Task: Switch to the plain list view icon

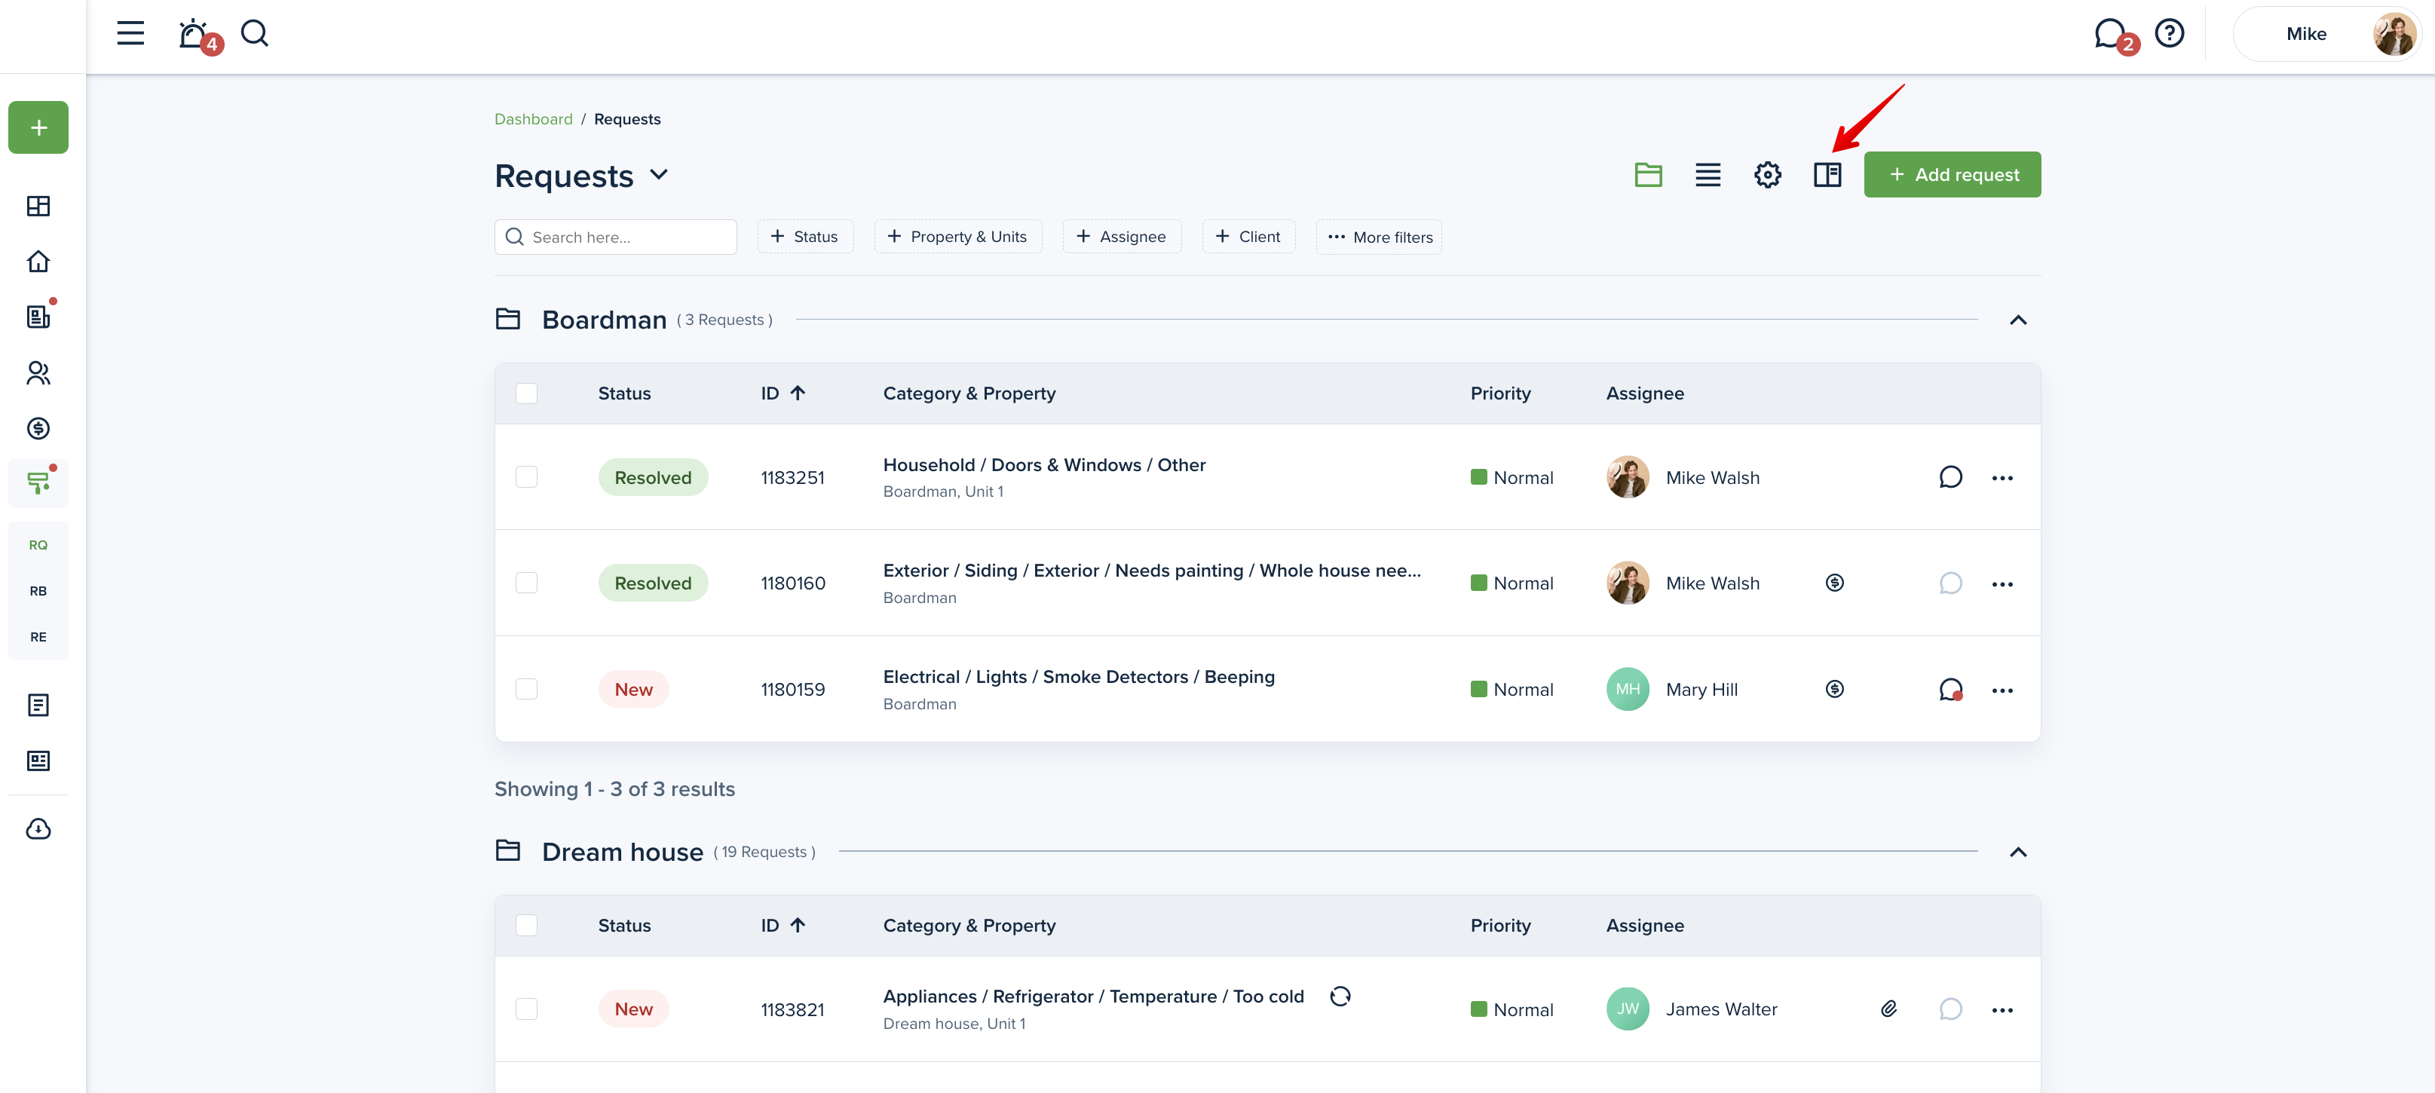Action: coord(1708,175)
